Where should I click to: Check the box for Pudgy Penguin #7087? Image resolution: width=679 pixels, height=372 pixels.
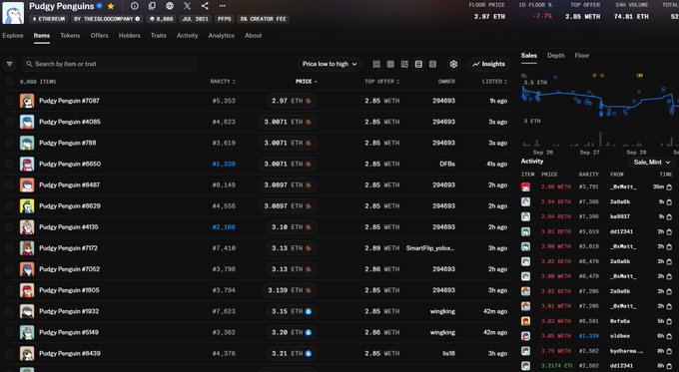[10, 101]
